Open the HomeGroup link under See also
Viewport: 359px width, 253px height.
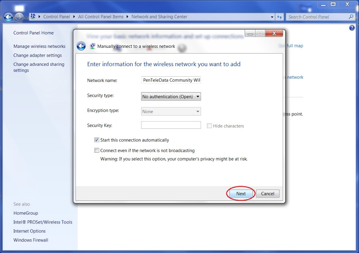tap(26, 213)
